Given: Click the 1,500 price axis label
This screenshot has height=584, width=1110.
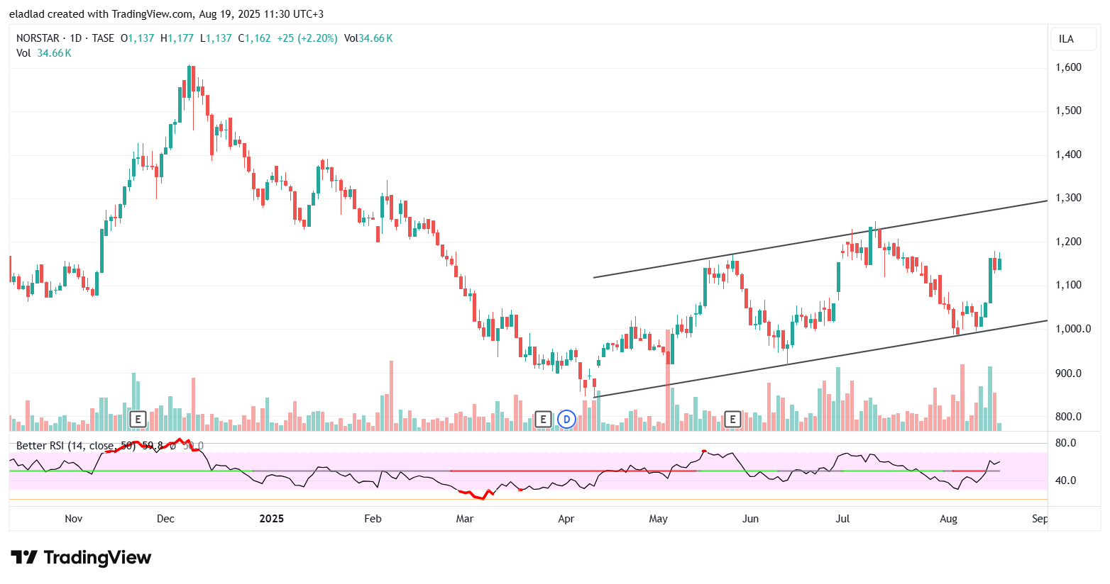Looking at the screenshot, I should click(1068, 111).
